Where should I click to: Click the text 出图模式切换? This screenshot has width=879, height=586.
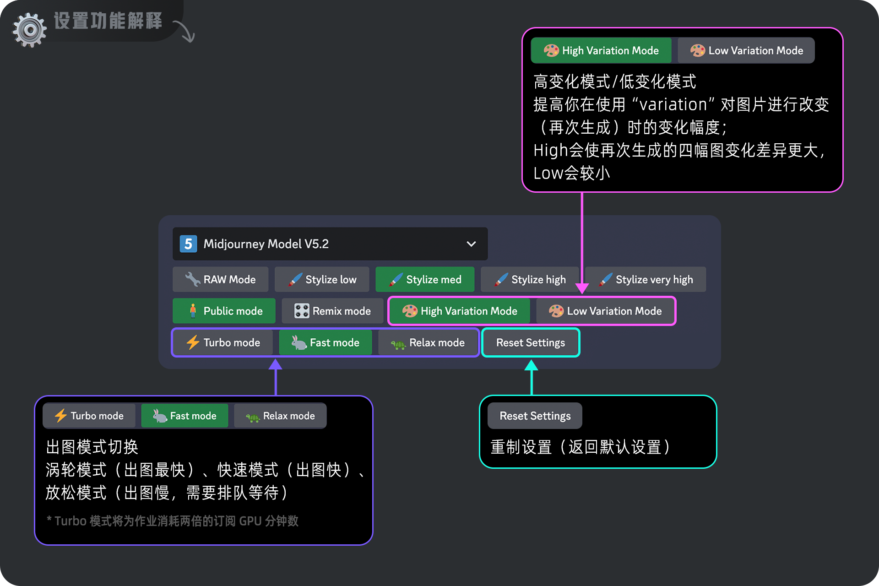pyautogui.click(x=92, y=447)
